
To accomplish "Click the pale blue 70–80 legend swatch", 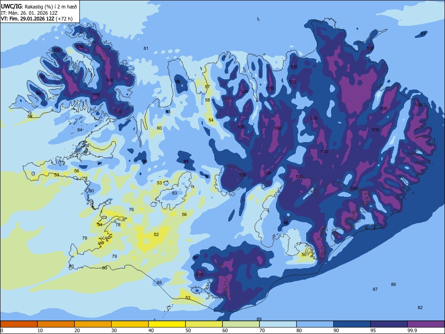I will 278,324.
